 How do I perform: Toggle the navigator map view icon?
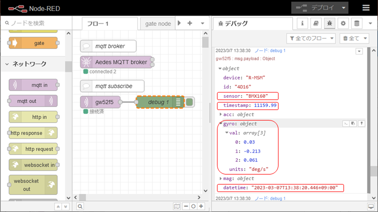tap(176, 206)
